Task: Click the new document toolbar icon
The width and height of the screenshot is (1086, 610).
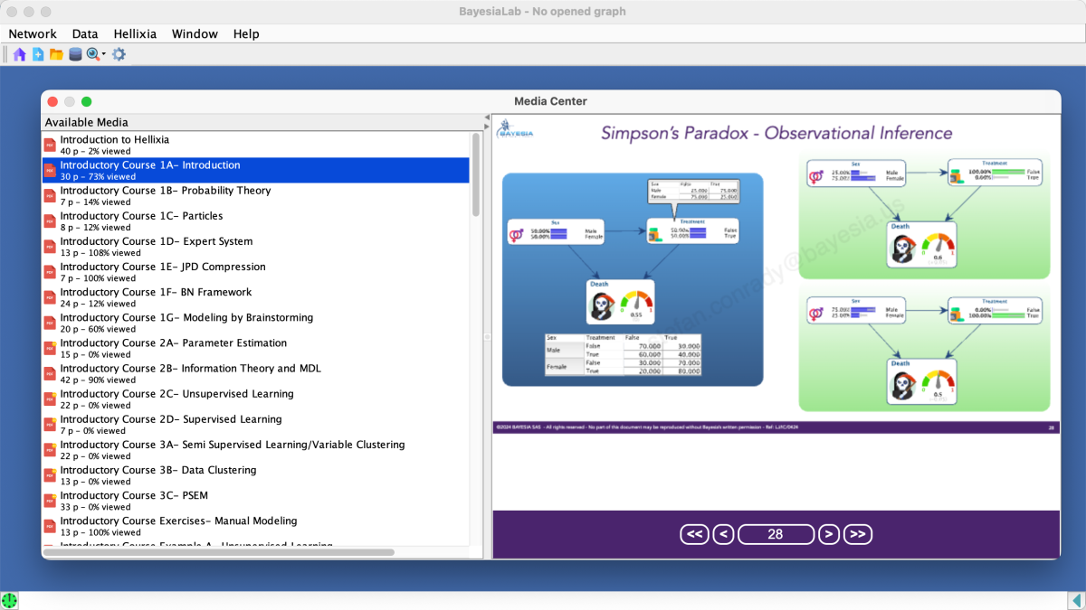Action: 38,54
